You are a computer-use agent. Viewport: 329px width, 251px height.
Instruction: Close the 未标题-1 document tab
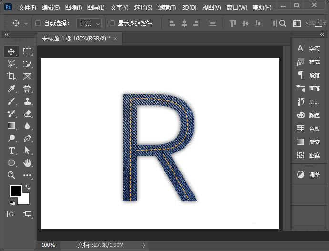[115, 39]
